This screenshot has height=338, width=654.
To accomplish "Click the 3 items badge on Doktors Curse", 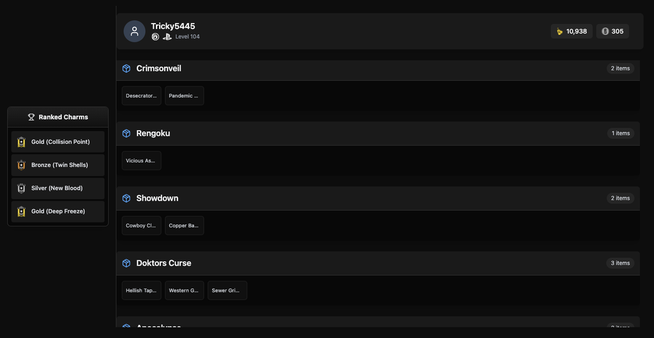I will tap(620, 263).
